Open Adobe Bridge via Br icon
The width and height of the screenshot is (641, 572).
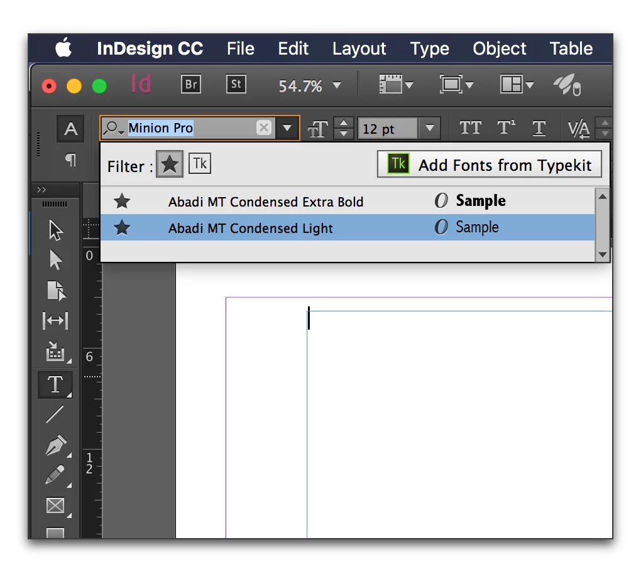pos(191,84)
